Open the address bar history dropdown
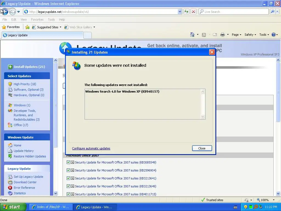The image size is (281, 211). point(180,12)
